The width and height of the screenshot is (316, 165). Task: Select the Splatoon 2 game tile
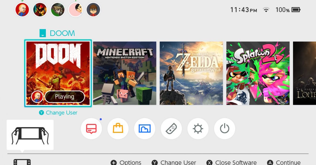coord(258,73)
